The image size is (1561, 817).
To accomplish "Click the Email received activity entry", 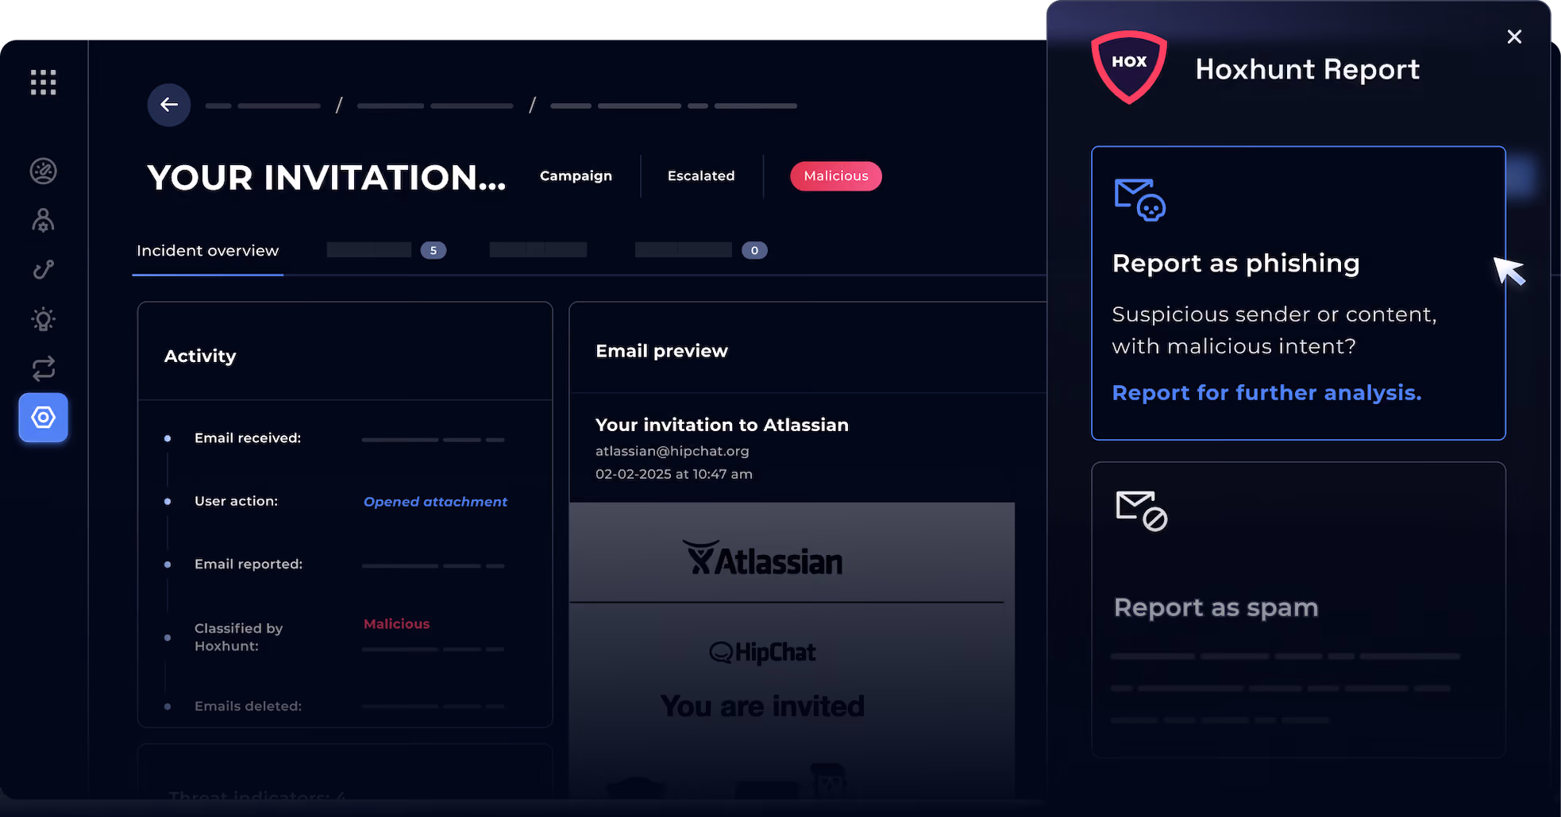I will (248, 438).
